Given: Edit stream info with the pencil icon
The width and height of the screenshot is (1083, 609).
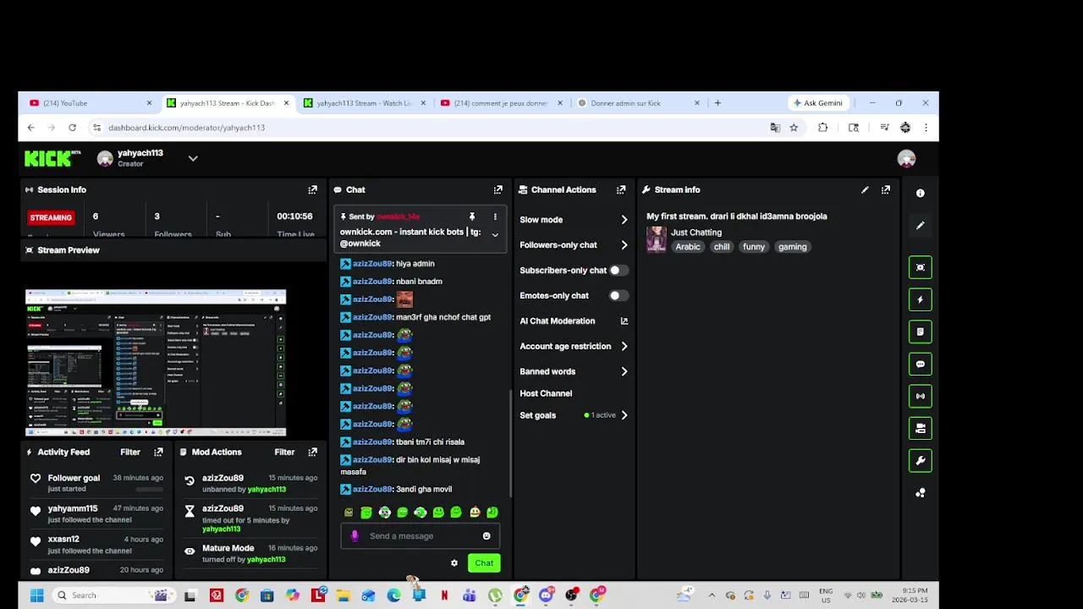Looking at the screenshot, I should (865, 190).
